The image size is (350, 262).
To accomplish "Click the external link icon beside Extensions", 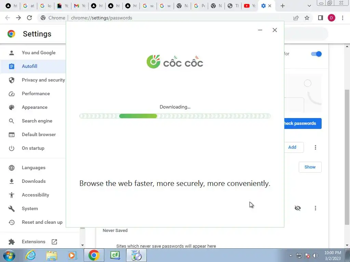I will click(54, 242).
